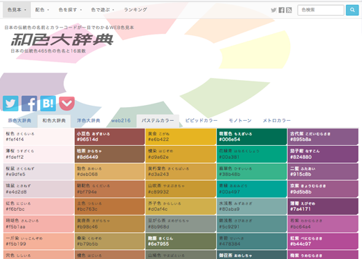Switch to the ビビッドカラー tab
The image size is (362, 259).
click(x=201, y=121)
